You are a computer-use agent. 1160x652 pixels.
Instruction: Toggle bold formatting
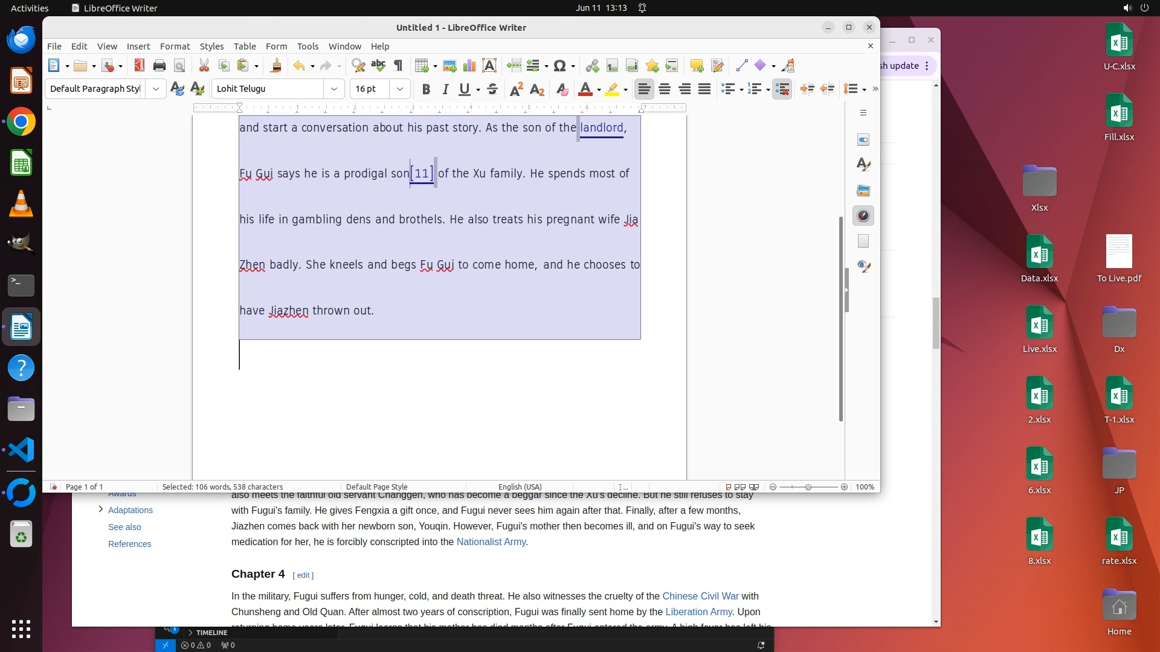point(426,89)
